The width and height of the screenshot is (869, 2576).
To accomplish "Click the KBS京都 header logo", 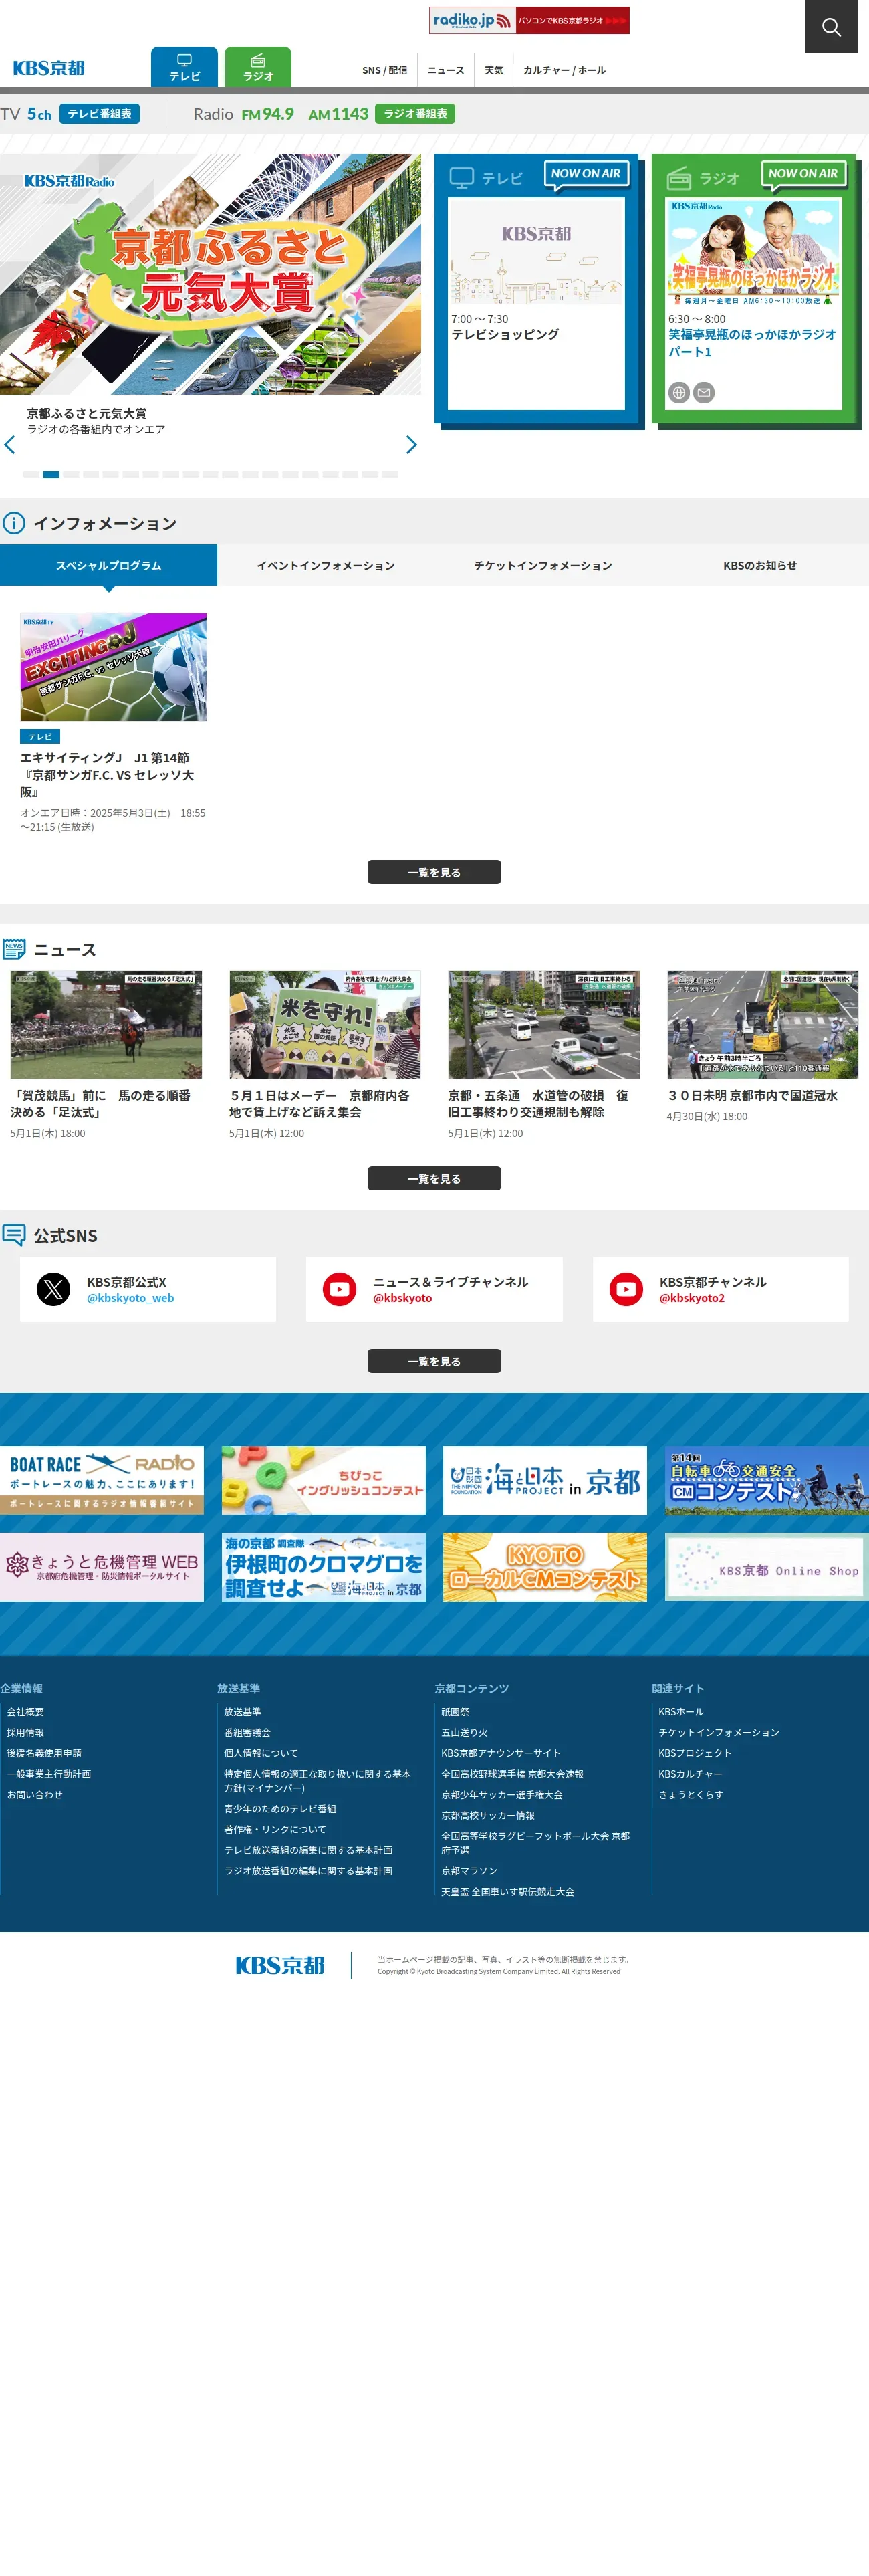I will pos(49,68).
